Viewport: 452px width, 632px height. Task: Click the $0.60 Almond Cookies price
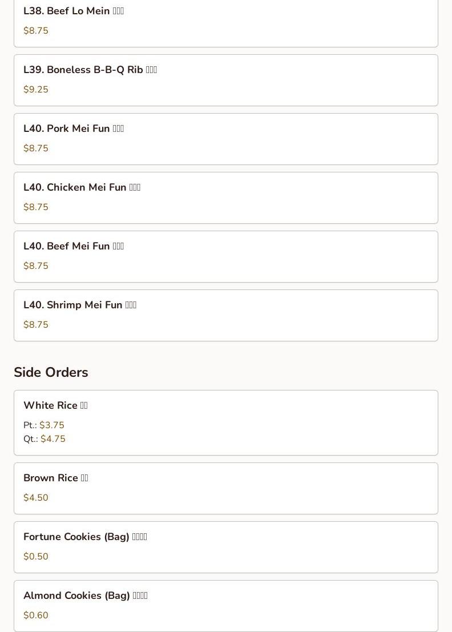coord(36,615)
